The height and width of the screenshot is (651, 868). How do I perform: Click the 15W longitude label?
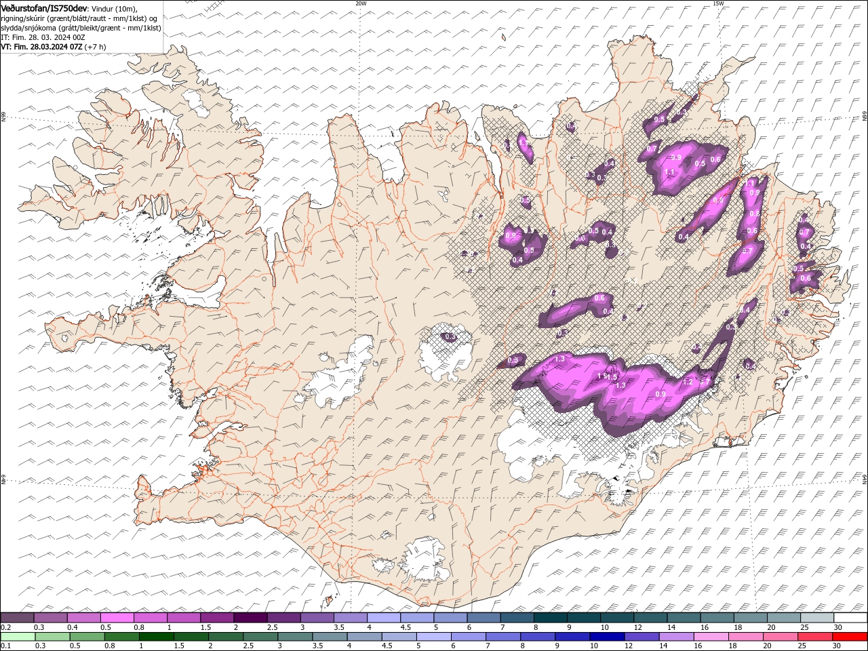(718, 3)
